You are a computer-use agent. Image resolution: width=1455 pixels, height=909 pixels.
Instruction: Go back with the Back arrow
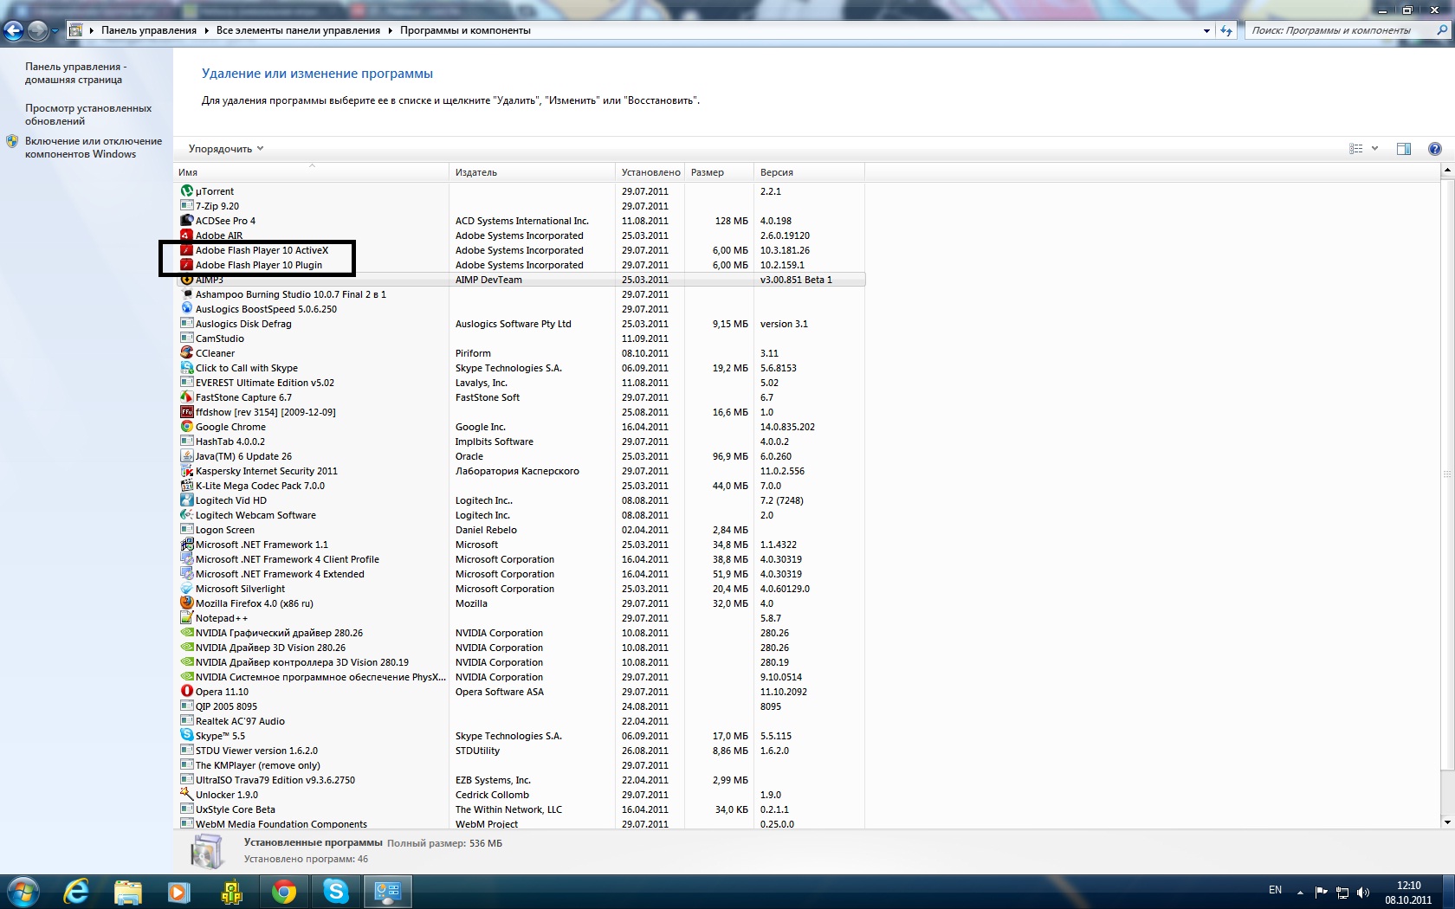pyautogui.click(x=13, y=31)
